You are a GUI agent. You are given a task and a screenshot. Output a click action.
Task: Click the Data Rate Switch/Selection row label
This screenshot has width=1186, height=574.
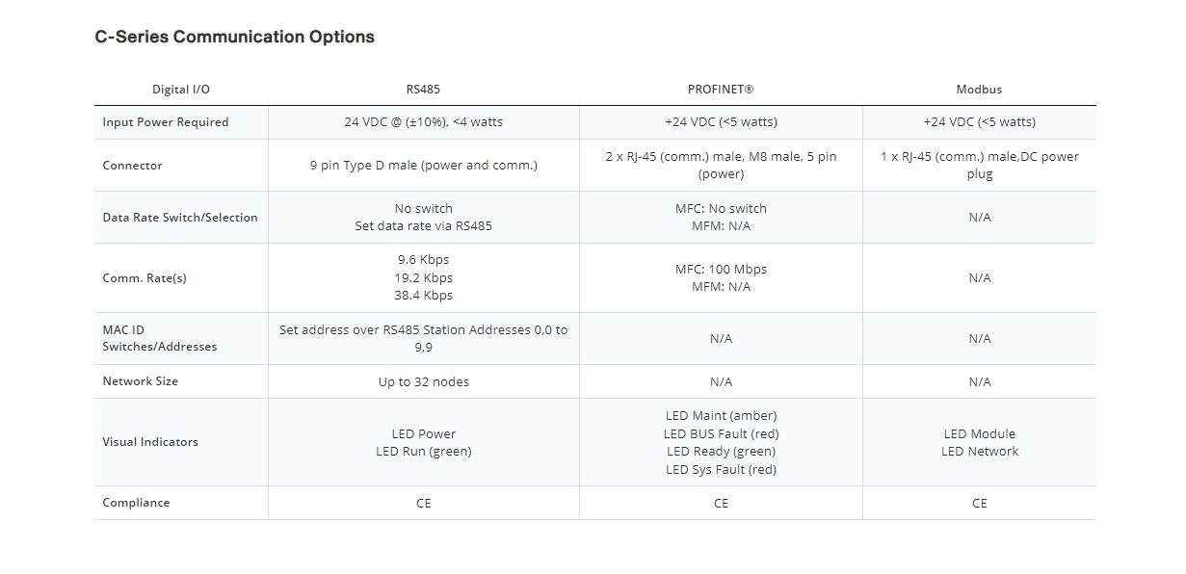pyautogui.click(x=180, y=218)
